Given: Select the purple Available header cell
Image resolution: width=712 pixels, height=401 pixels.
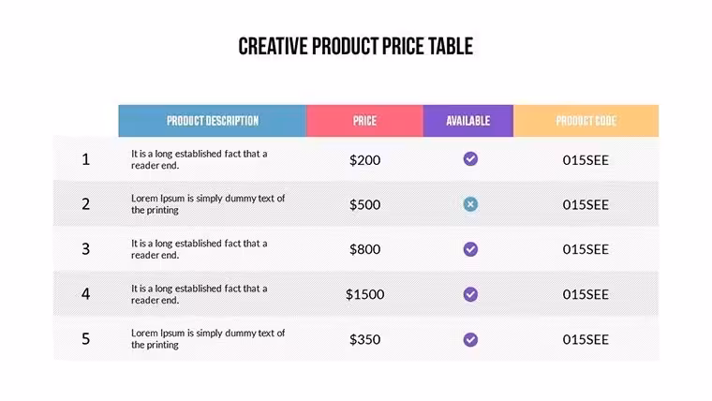Looking at the screenshot, I should 468,121.
